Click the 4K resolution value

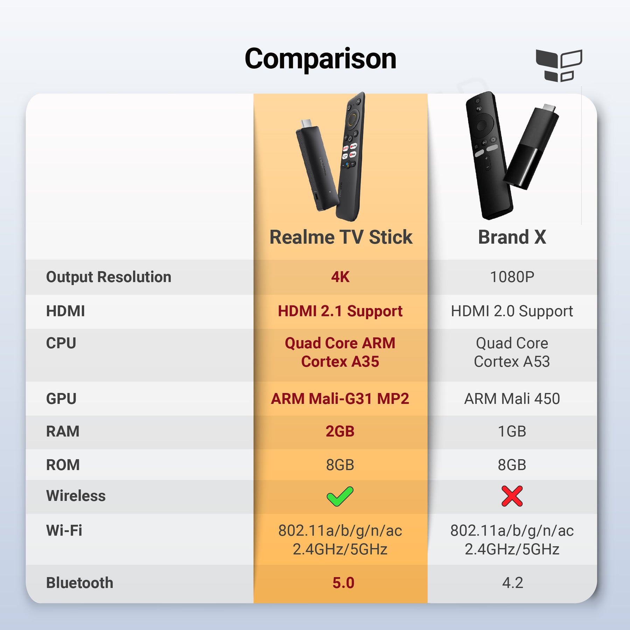pyautogui.click(x=340, y=277)
